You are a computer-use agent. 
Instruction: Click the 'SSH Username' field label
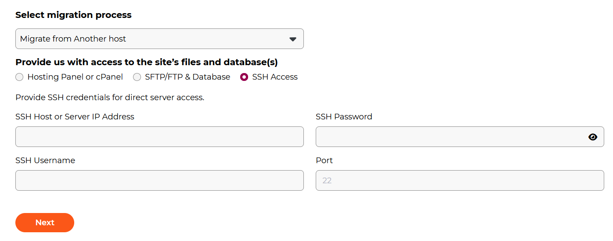[45, 161]
